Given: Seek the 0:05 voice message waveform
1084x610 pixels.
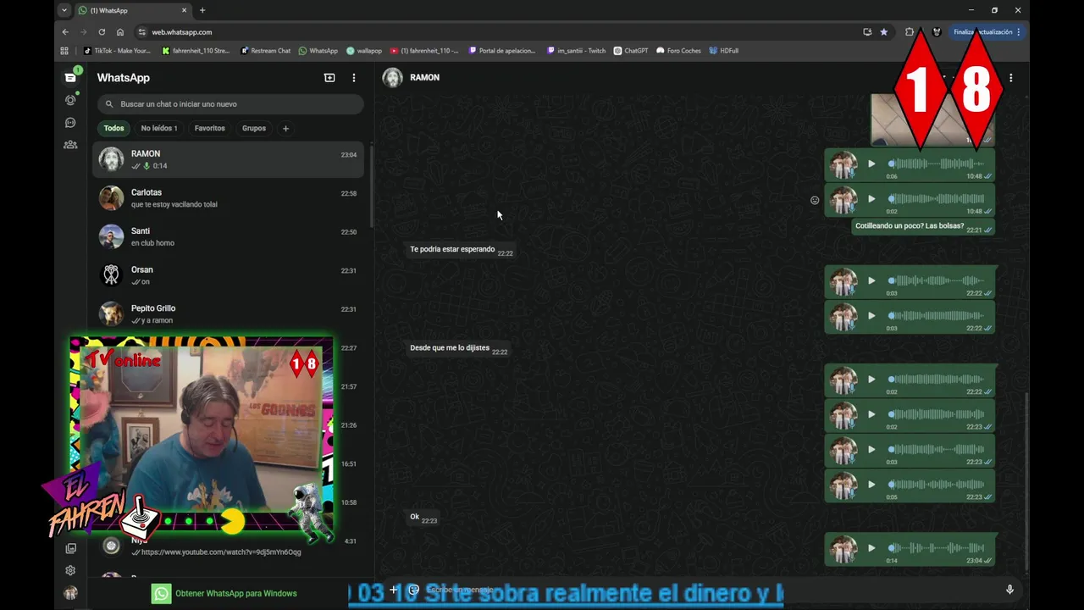Looking at the screenshot, I should click(937, 485).
